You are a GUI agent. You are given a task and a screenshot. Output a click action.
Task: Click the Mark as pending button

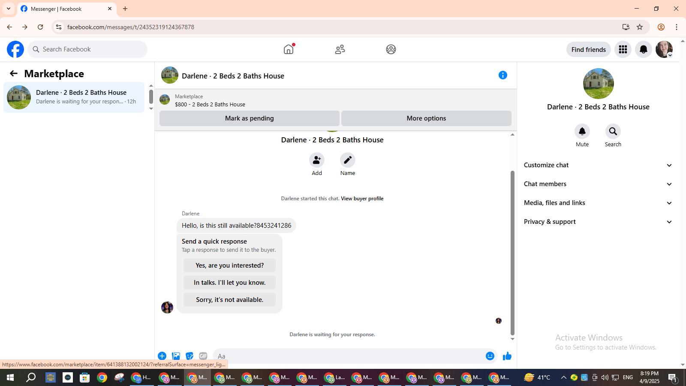coord(250,118)
